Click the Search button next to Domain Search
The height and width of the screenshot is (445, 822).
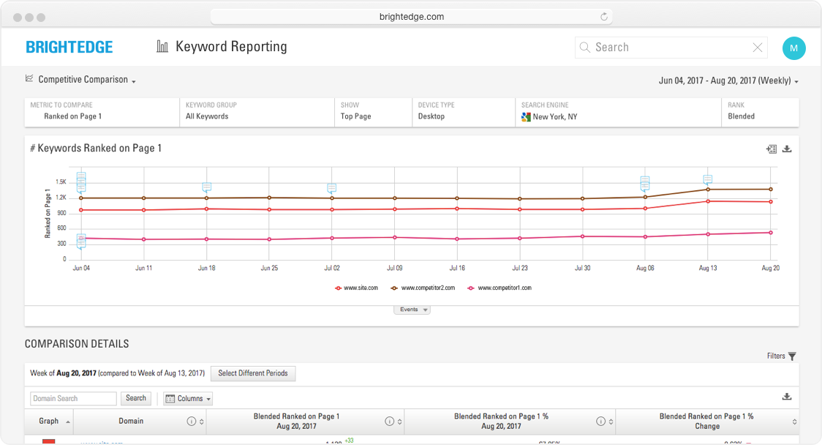click(136, 398)
